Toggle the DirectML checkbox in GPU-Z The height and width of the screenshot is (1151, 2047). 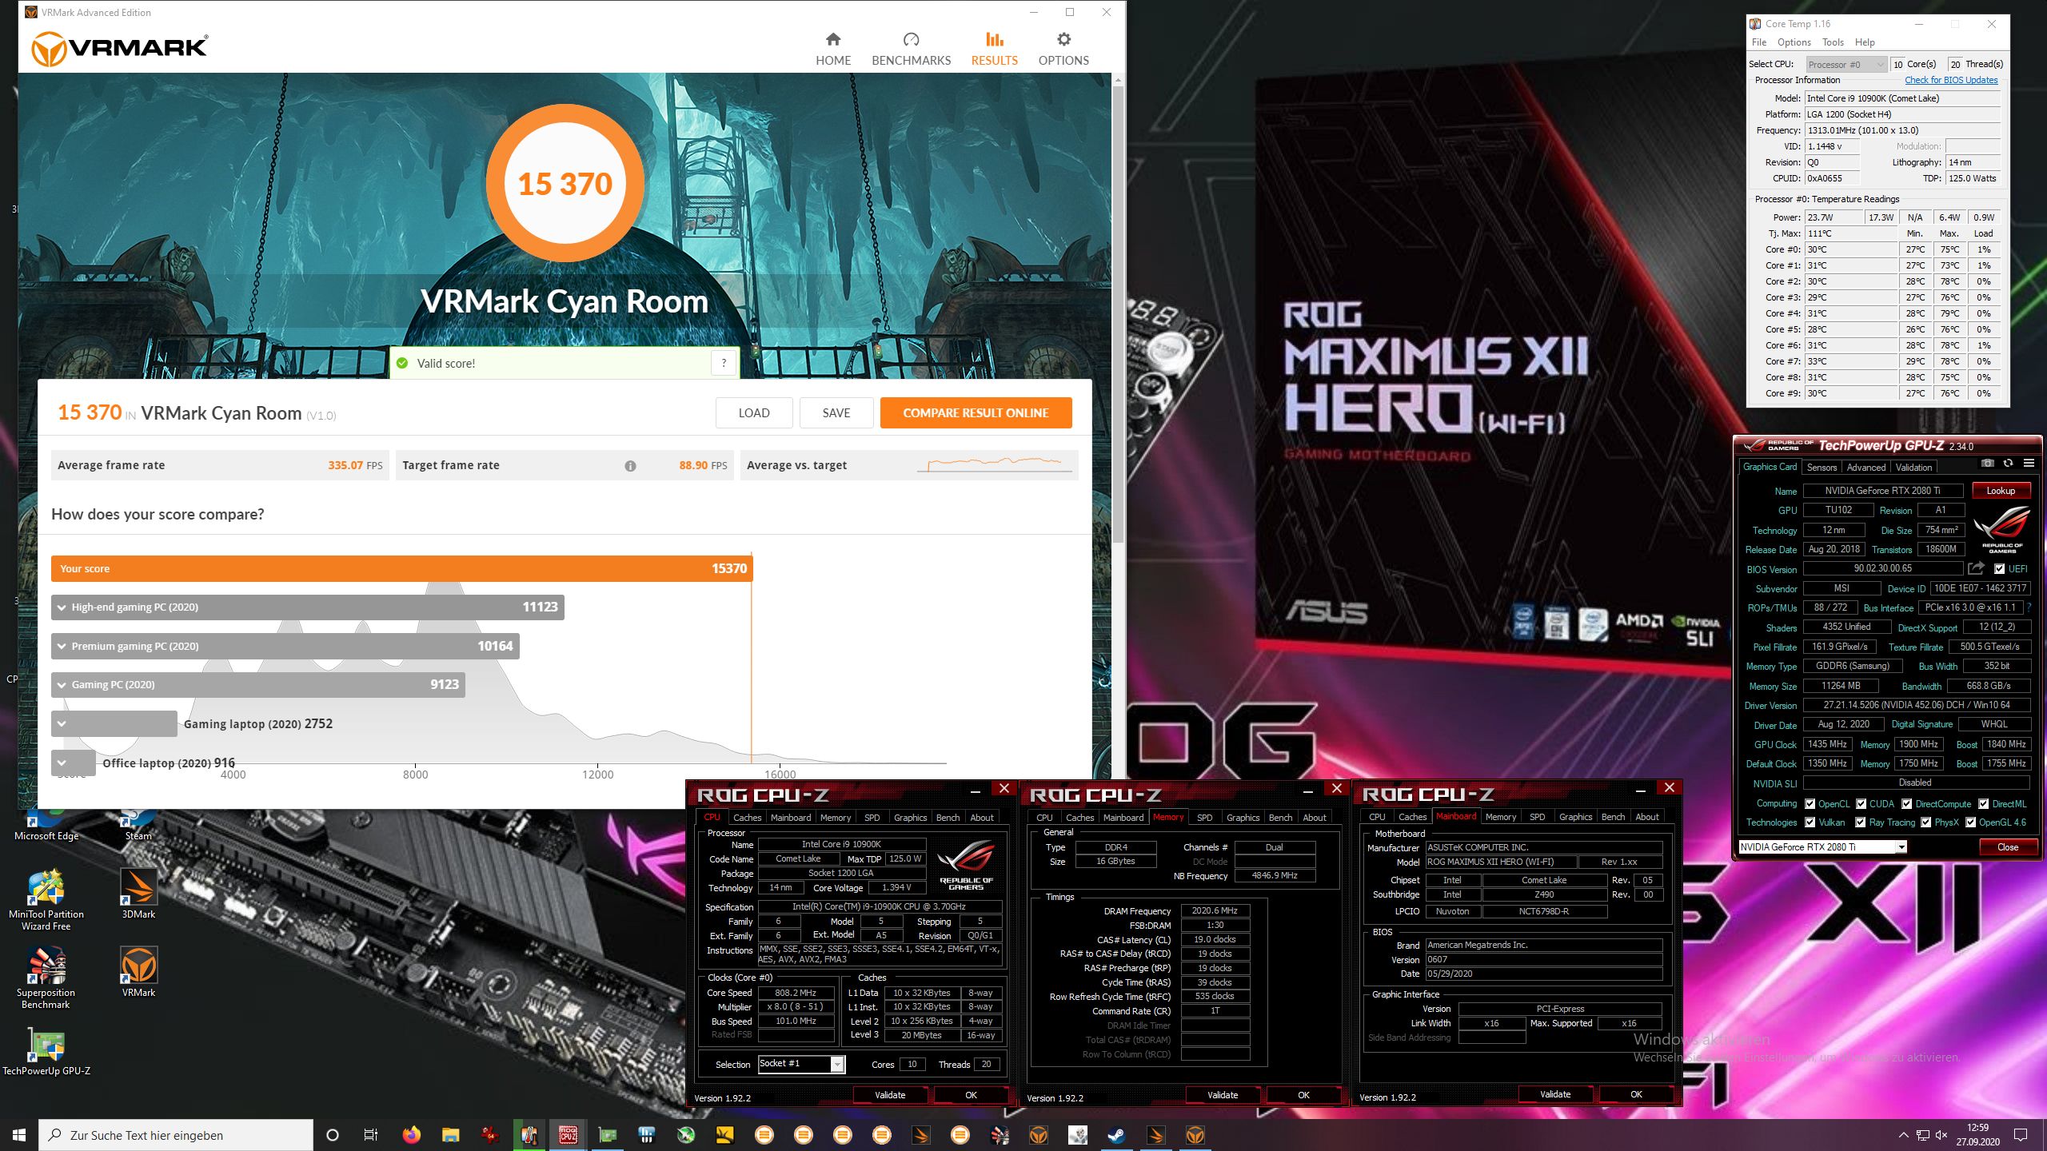click(1984, 804)
